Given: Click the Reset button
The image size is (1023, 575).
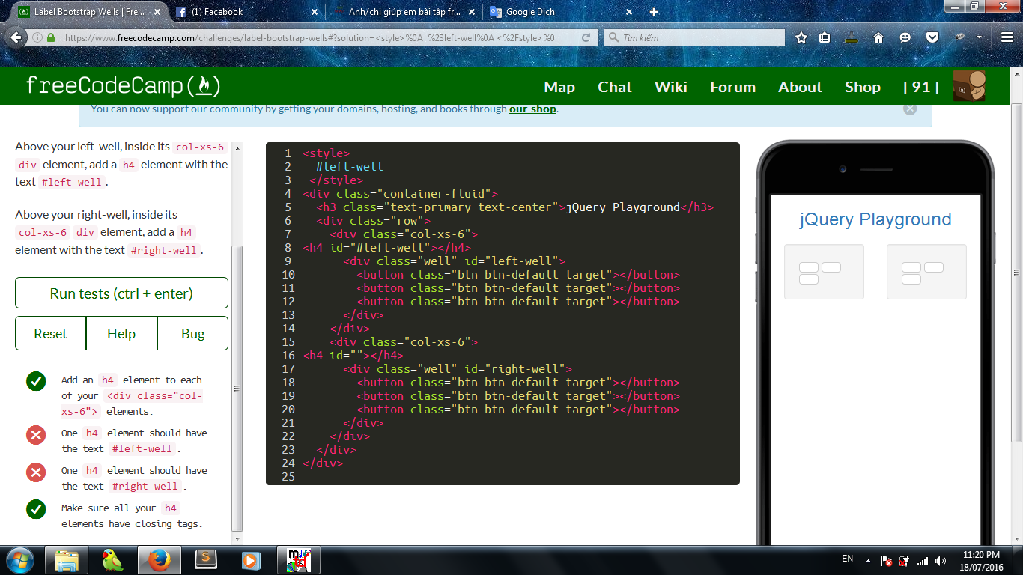Looking at the screenshot, I should pos(50,334).
